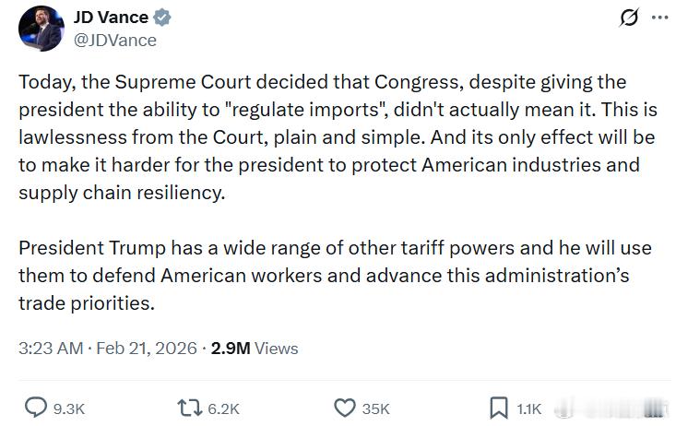Click the word Views beside 2.9M
Viewport: 676px width, 426px height.
click(277, 348)
